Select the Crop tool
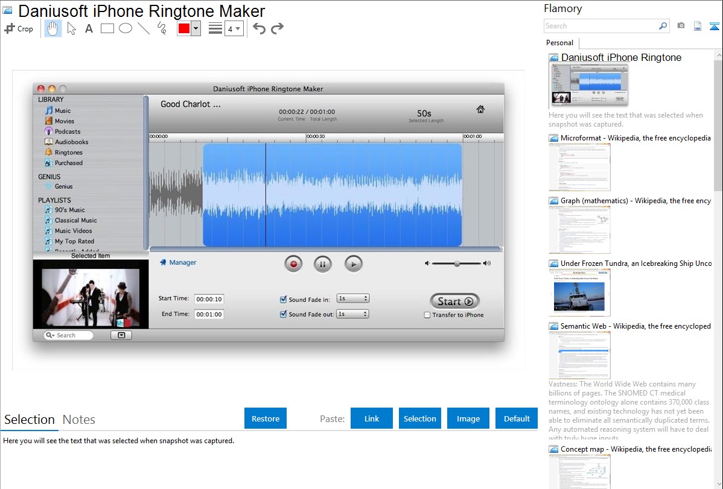The width and height of the screenshot is (723, 489). (x=19, y=28)
